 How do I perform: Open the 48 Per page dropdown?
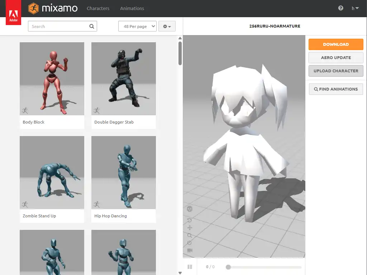(137, 26)
